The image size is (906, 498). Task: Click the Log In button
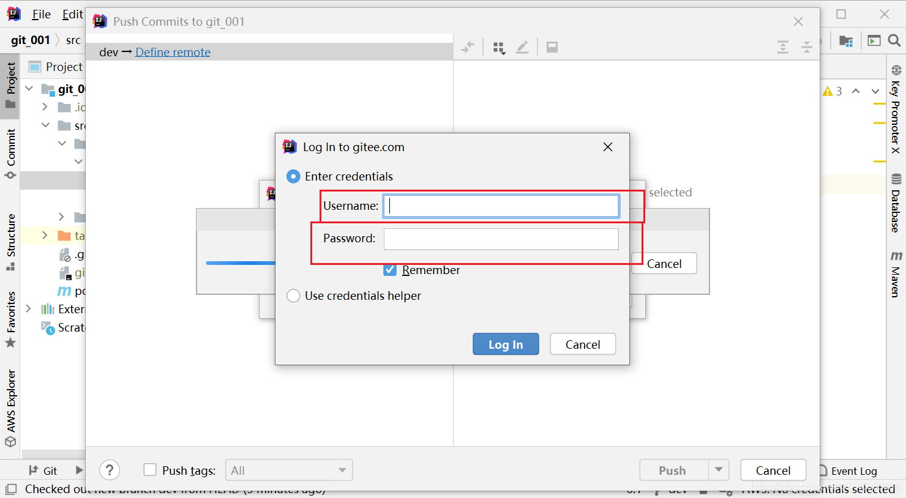506,344
